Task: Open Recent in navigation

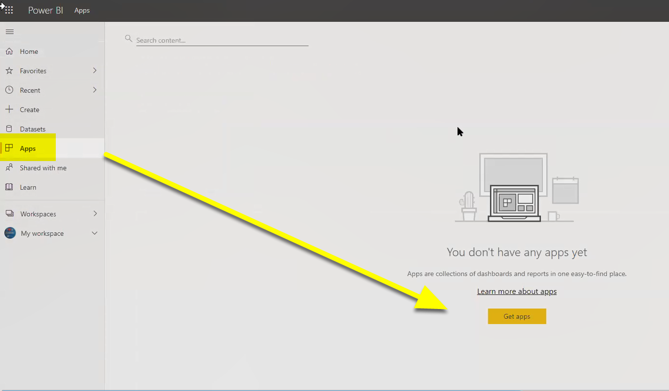Action: coord(30,90)
